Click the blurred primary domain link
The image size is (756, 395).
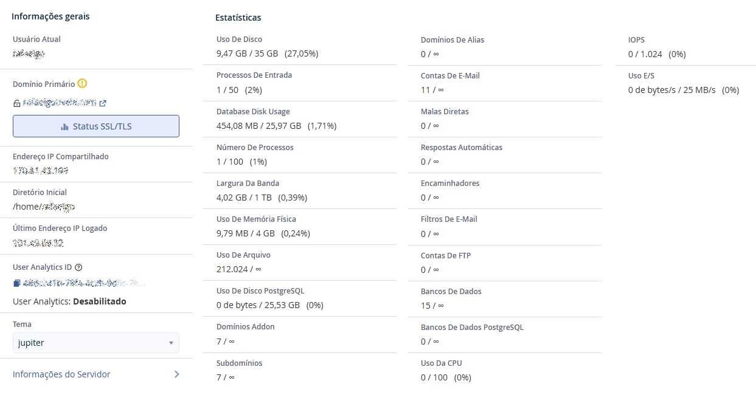pyautogui.click(x=60, y=103)
